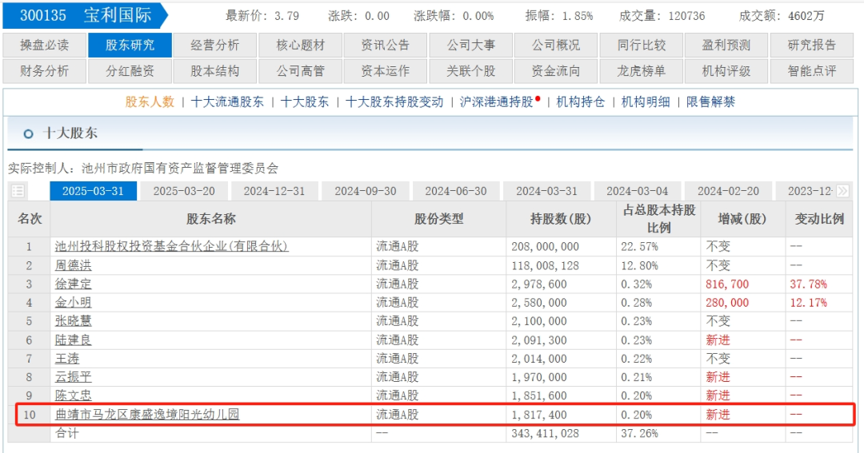Viewport: 864px width, 453px height.
Task: Click the 宝利国际 stock name in header
Action: (x=117, y=15)
